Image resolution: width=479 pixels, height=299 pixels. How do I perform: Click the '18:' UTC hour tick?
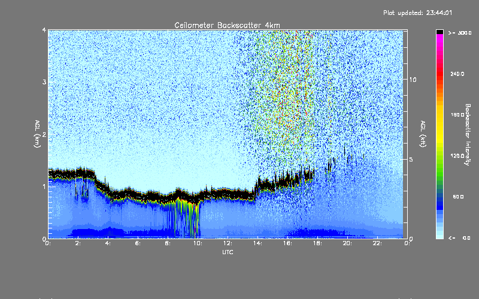(x=317, y=243)
